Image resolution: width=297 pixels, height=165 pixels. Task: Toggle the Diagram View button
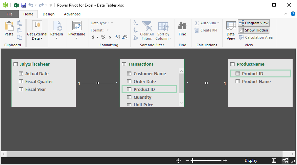[254, 23]
